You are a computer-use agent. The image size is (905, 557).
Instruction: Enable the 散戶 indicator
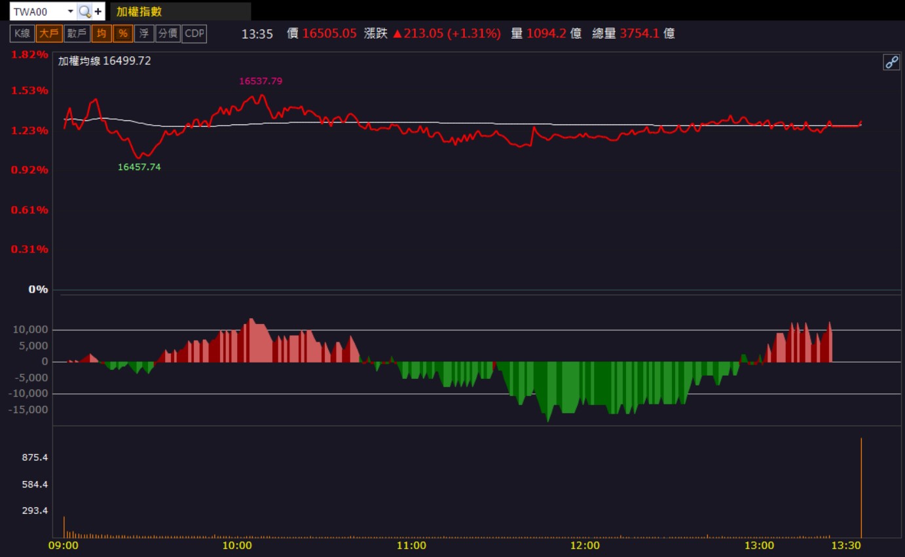[77, 33]
